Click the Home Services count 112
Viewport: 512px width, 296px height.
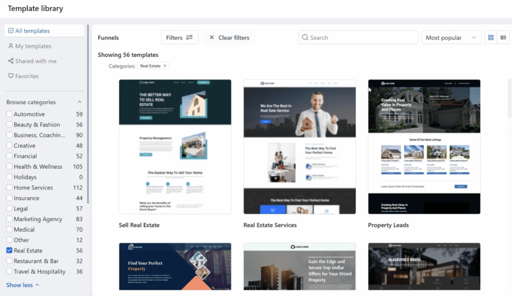tap(77, 188)
